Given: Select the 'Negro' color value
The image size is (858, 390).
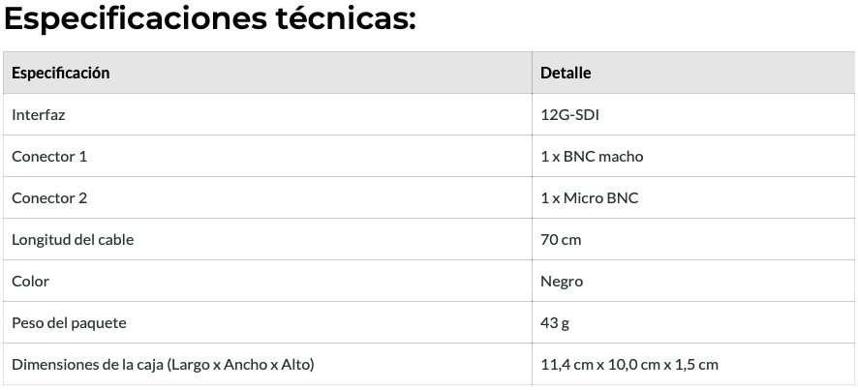Looking at the screenshot, I should point(562,281).
